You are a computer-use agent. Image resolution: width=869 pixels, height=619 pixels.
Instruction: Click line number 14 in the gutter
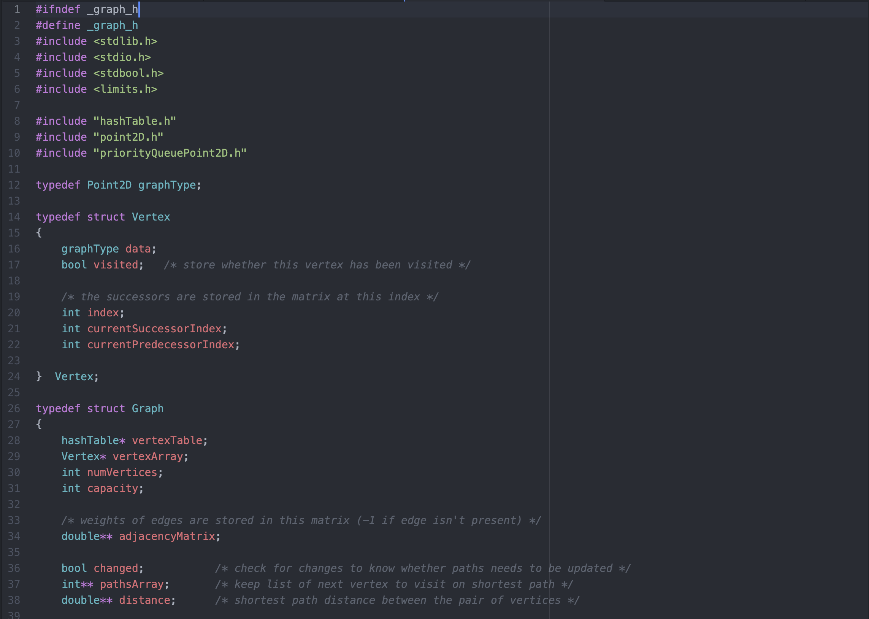(14, 217)
